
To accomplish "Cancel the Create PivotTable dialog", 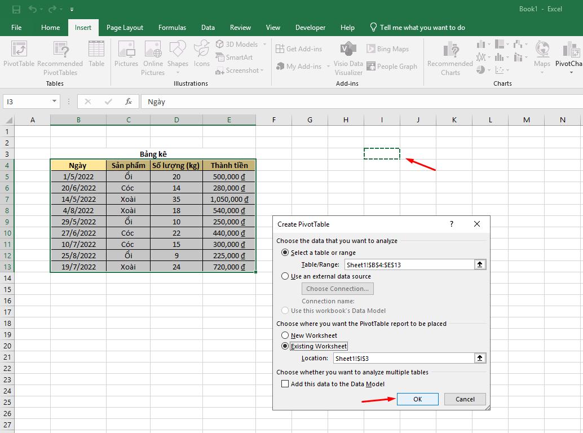I will click(465, 399).
